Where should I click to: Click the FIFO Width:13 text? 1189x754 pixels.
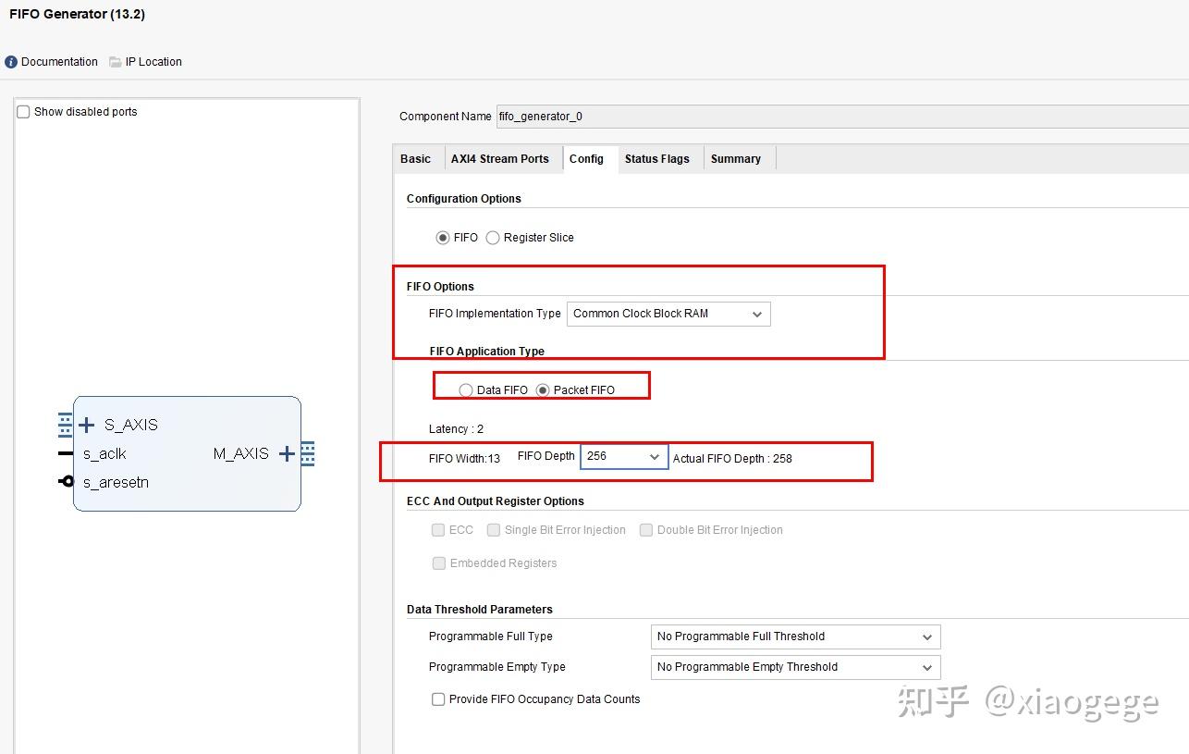point(464,459)
